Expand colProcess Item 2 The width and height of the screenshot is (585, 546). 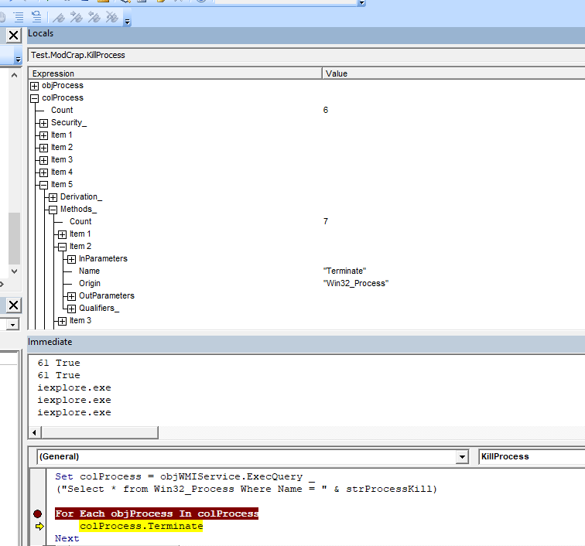[x=43, y=148]
